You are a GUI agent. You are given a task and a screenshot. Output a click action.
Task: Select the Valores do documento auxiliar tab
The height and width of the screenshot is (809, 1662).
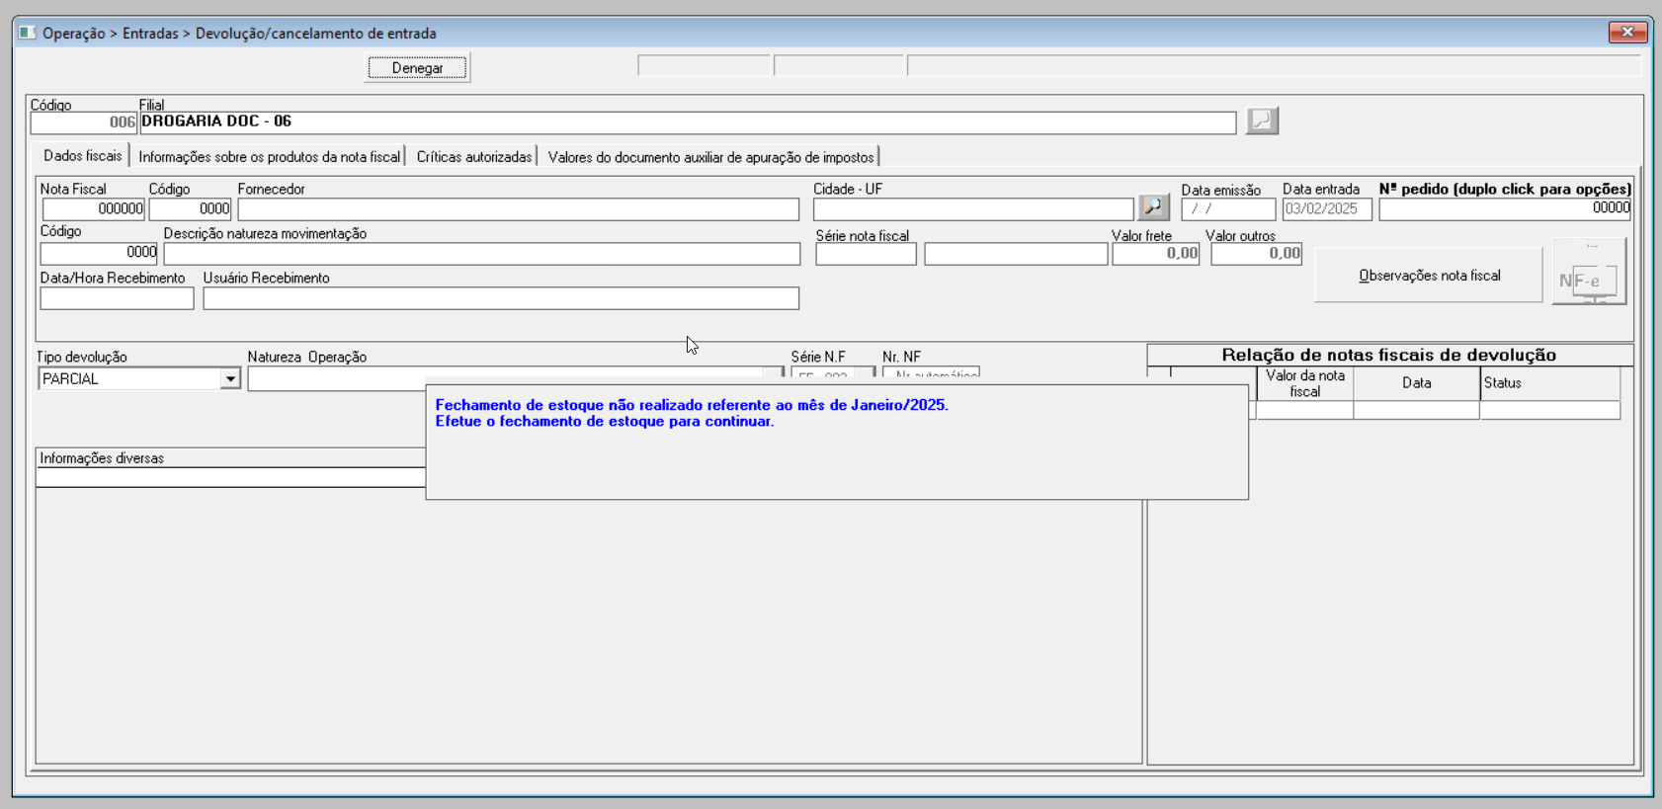(710, 157)
